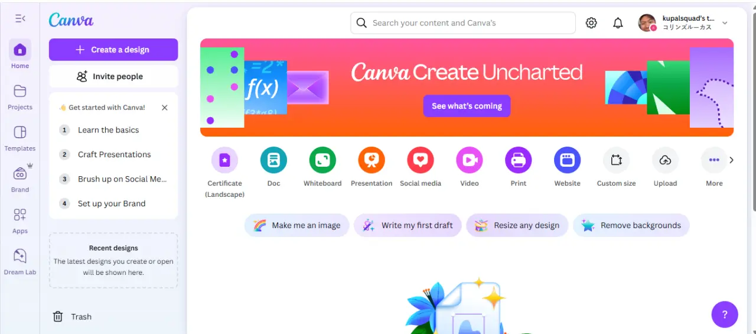The image size is (756, 334).
Task: Click the Canva logo
Action: coord(71,20)
